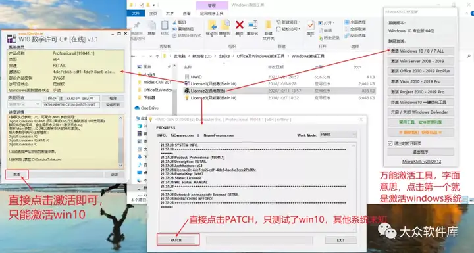Click Activate Win Server 2008 - 2019 button
Image resolution: width=474 pixels, height=253 pixels.
pyautogui.click(x=421, y=61)
